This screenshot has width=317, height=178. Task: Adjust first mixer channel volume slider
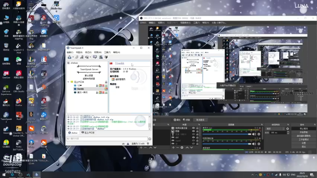(x=227, y=134)
